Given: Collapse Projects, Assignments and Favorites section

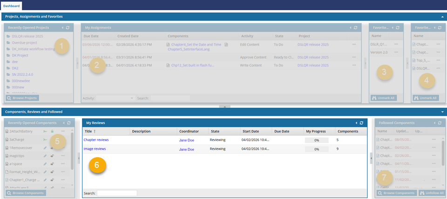Looking at the screenshot, I should coord(442,16).
